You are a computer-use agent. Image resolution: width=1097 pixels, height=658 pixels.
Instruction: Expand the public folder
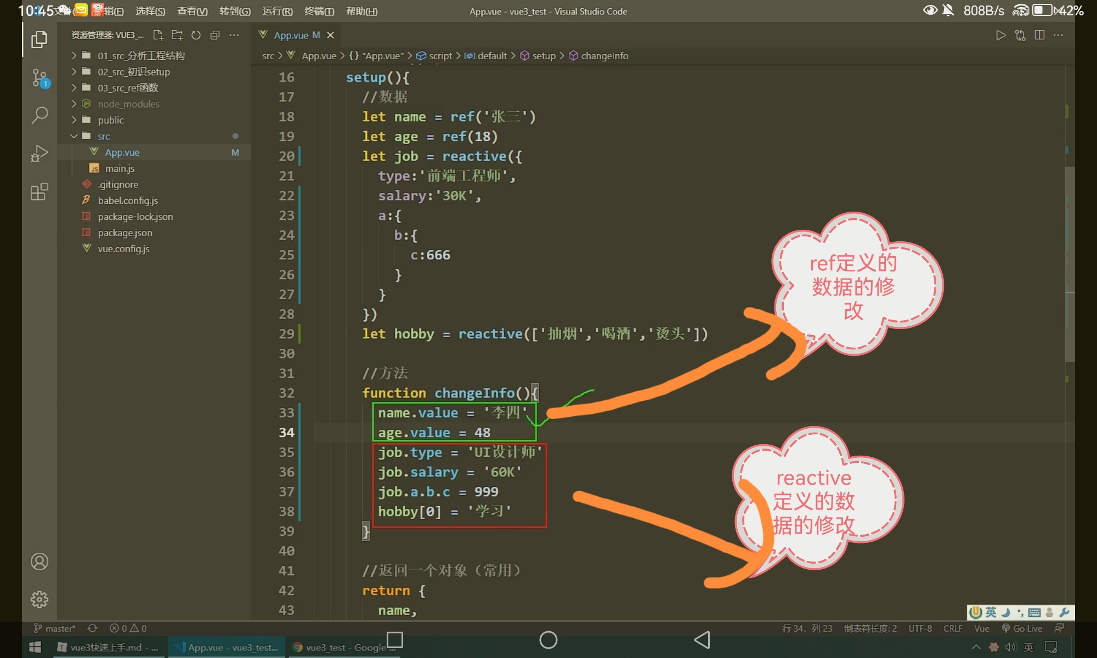(111, 120)
